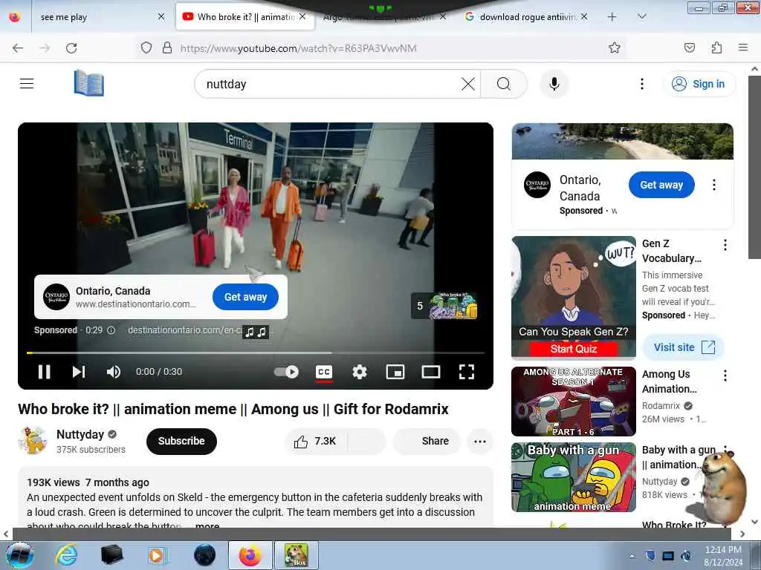The height and width of the screenshot is (570, 761).
Task: Click the video progress bar
Action: (256, 353)
